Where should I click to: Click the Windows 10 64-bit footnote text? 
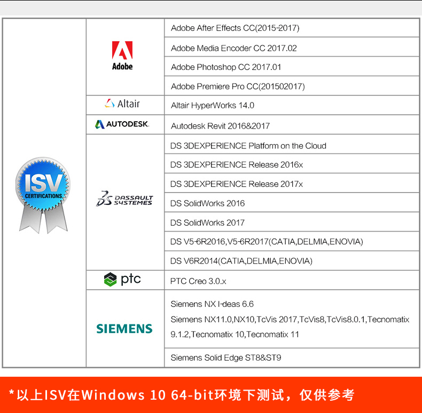[x=182, y=395]
